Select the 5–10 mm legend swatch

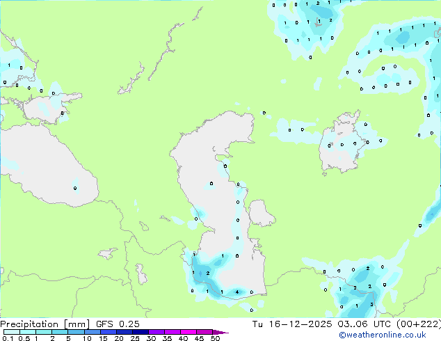point(76,332)
